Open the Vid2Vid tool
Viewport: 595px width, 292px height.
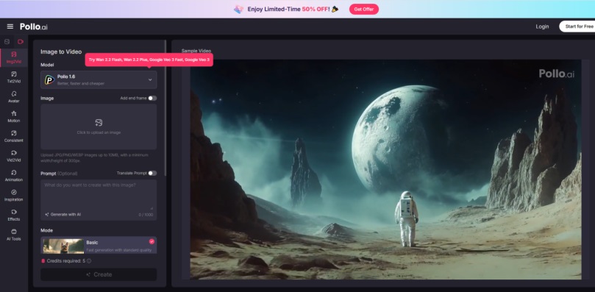[x=14, y=156]
